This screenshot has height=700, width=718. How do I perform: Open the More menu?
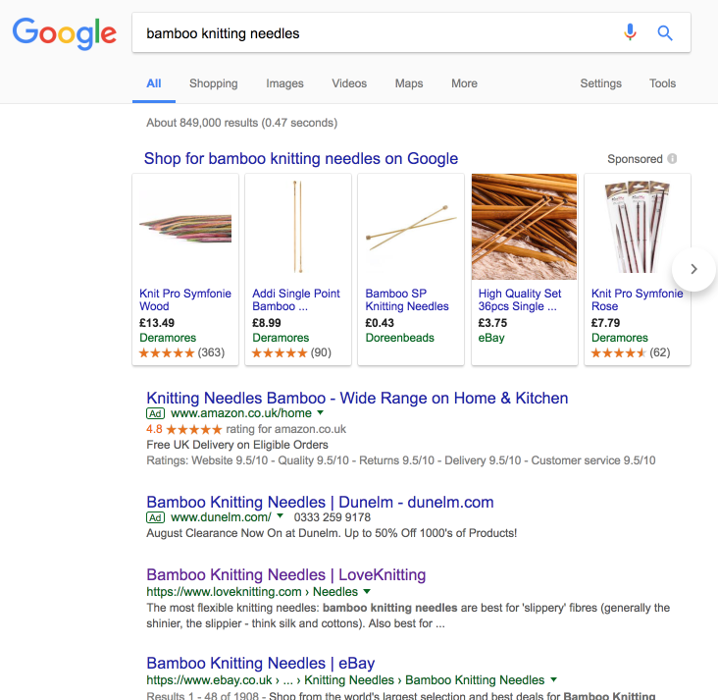click(464, 83)
